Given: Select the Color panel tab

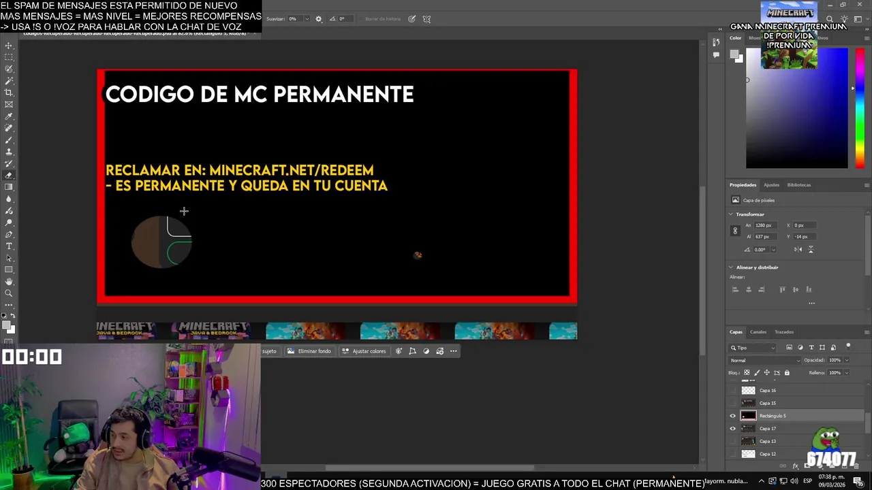Looking at the screenshot, I should [736, 38].
